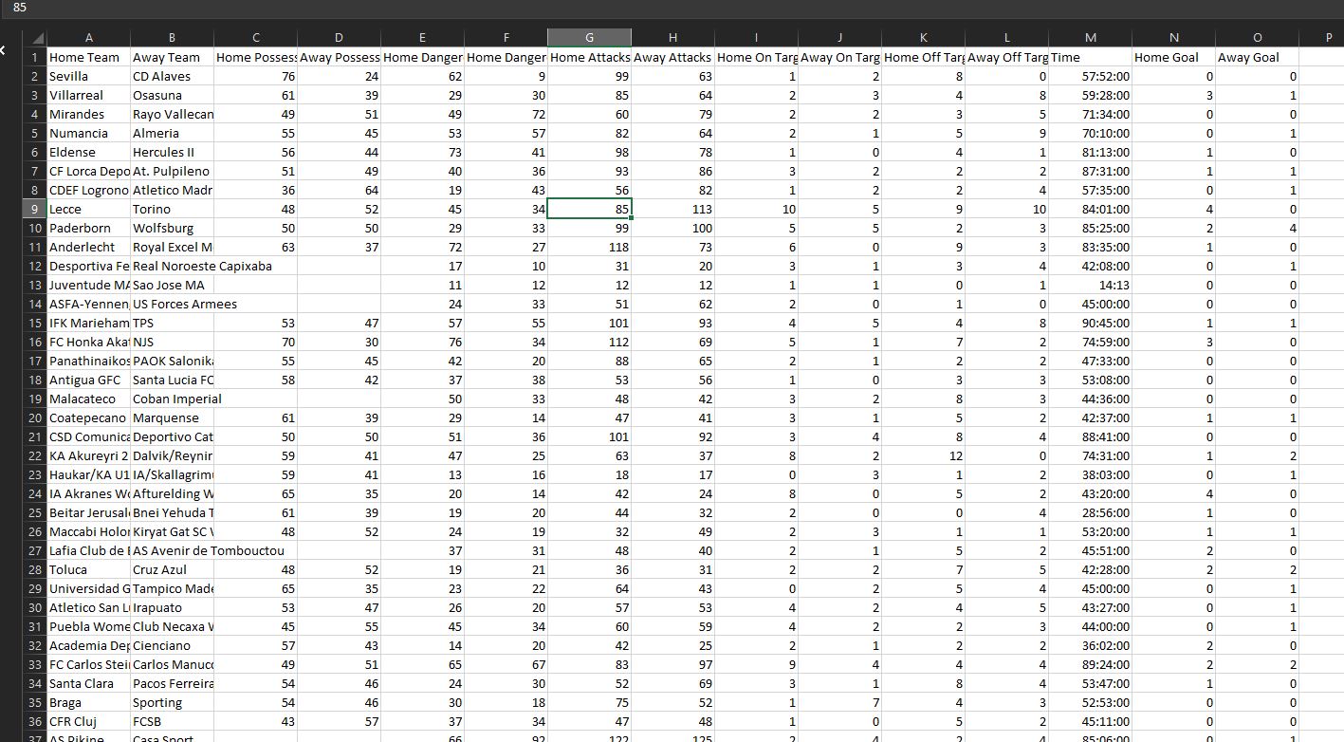Select column M header

coord(1090,38)
